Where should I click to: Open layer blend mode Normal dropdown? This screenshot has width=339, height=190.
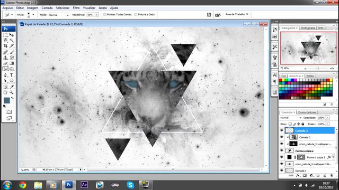click(x=291, y=118)
